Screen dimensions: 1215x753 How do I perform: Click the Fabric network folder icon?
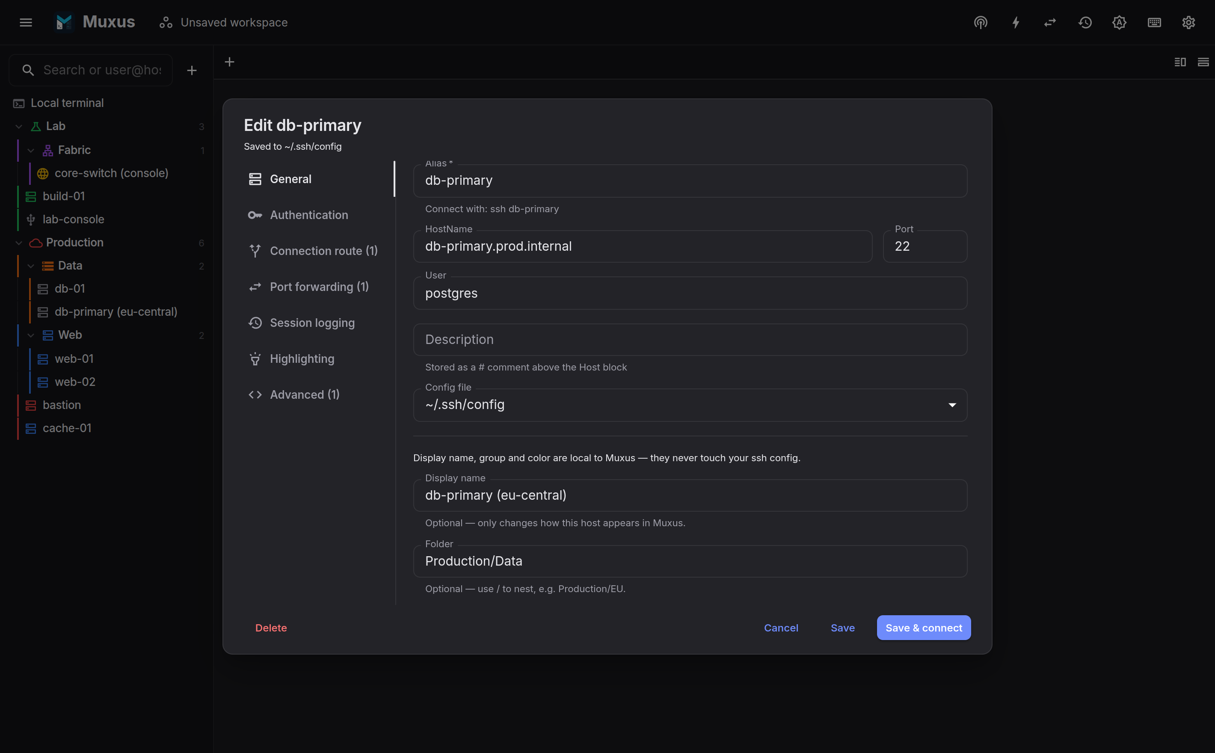pos(48,150)
